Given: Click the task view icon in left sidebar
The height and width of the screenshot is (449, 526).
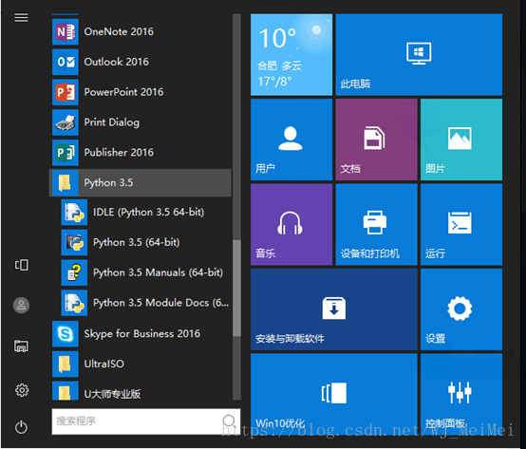Looking at the screenshot, I should [21, 265].
